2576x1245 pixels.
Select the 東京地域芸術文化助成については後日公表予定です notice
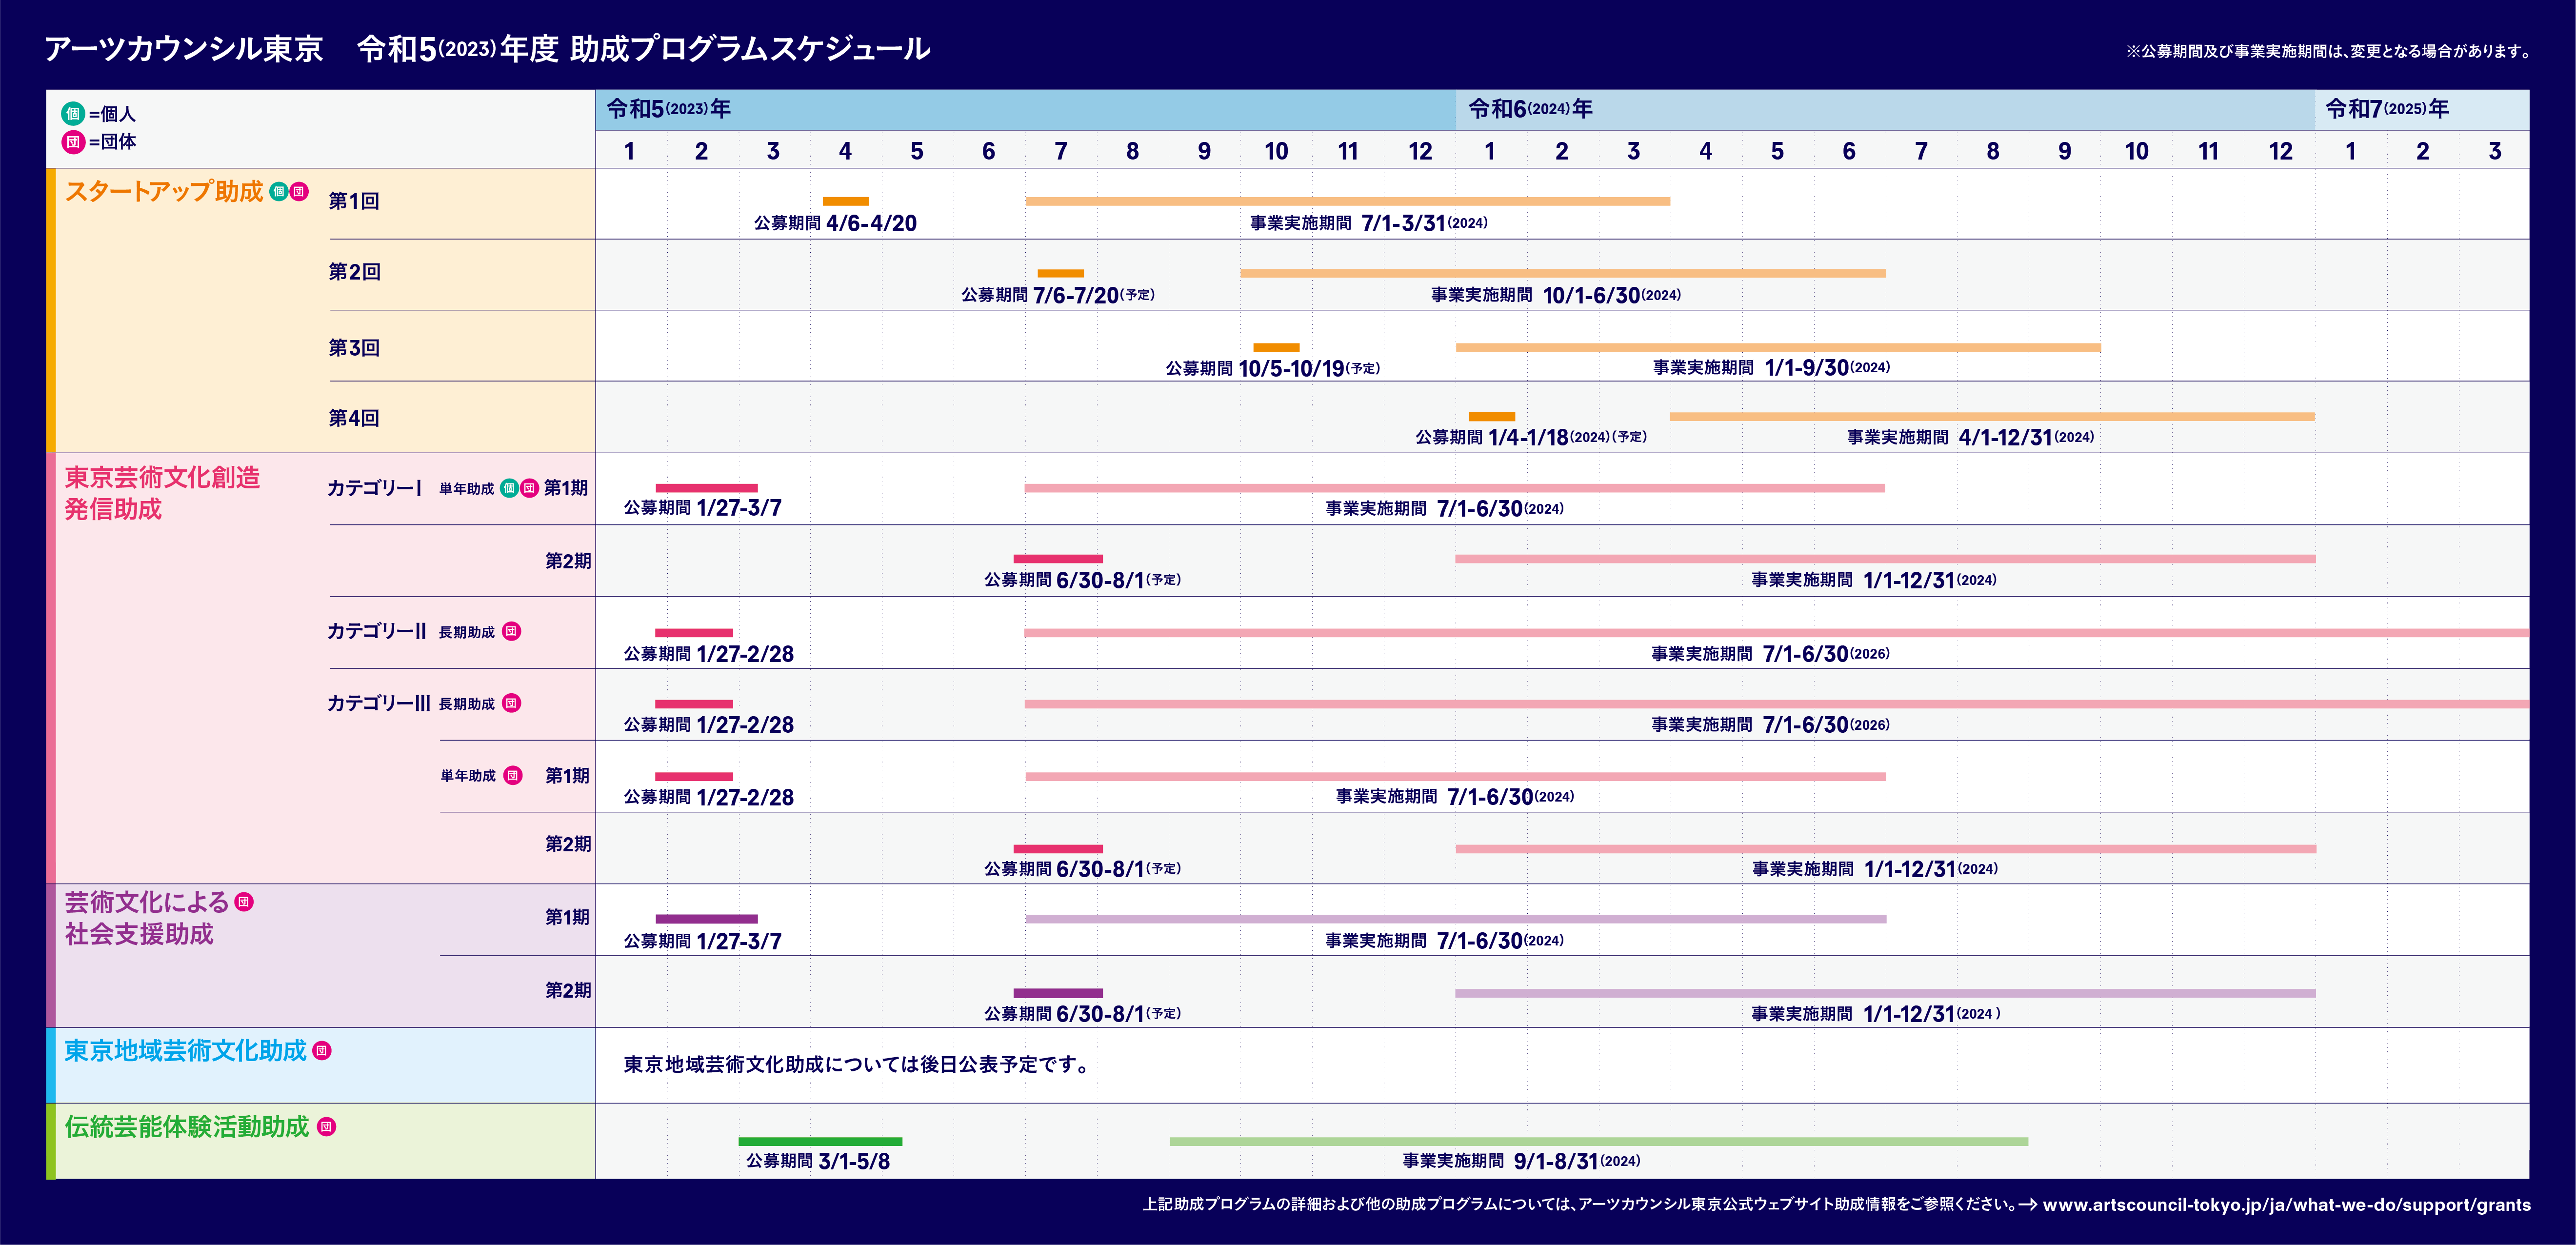(858, 1064)
